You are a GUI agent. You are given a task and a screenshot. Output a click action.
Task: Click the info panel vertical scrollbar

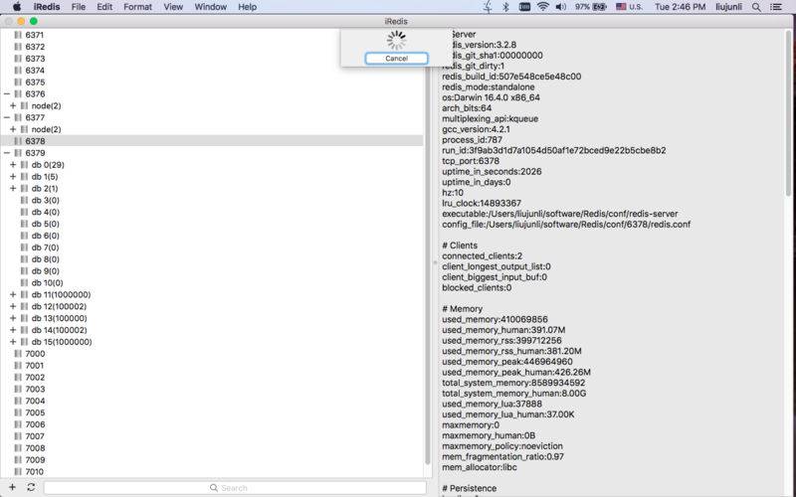tap(789, 114)
